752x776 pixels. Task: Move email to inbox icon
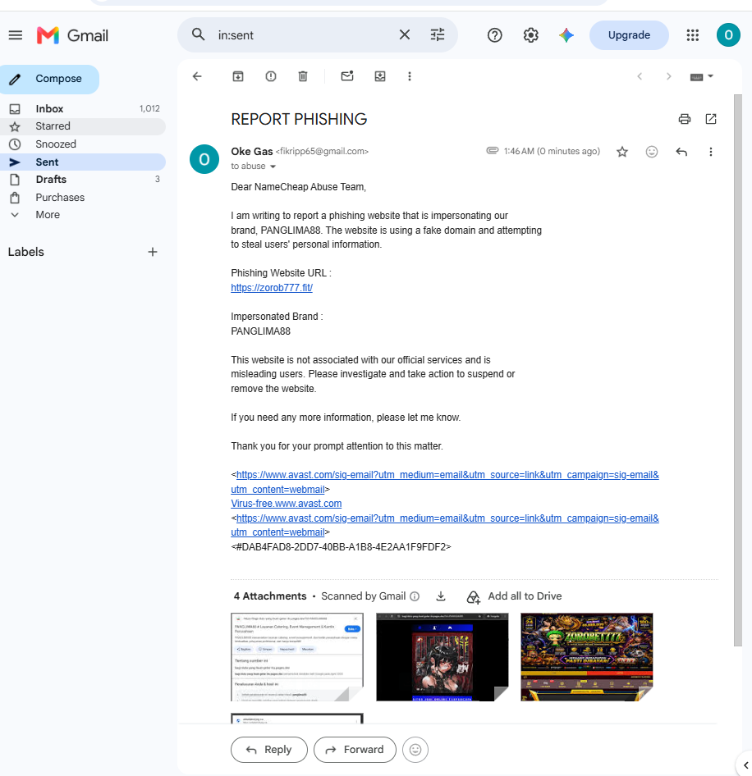[380, 76]
